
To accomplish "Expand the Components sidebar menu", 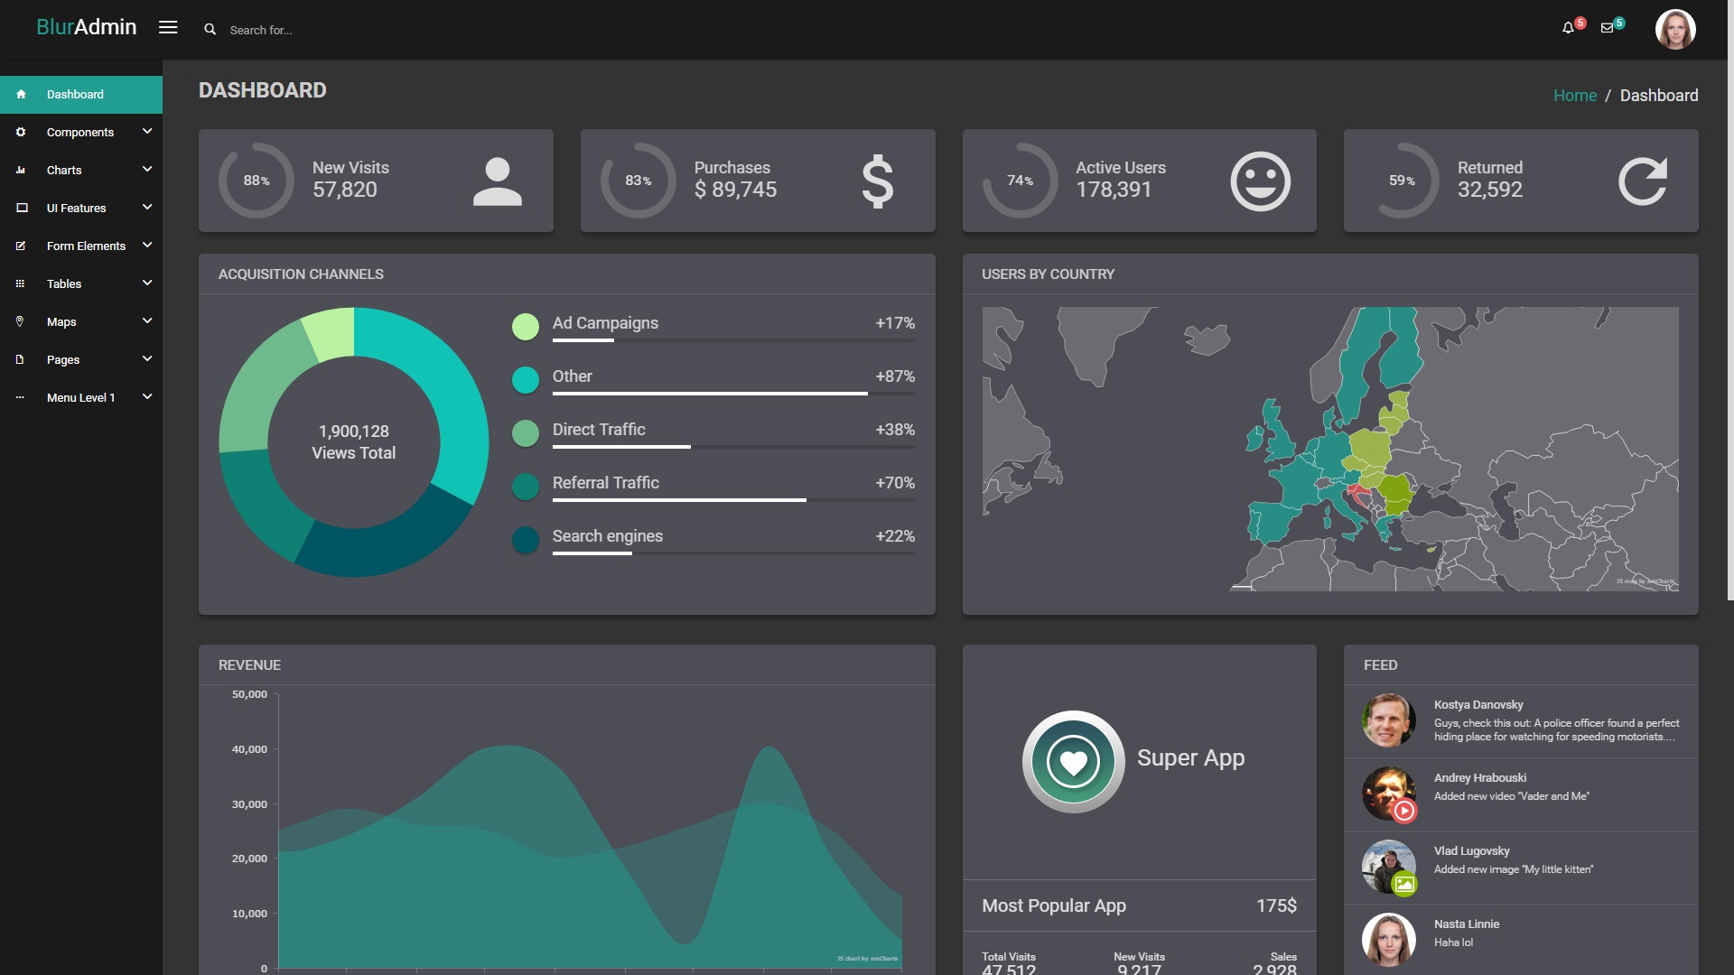I will tap(80, 132).
